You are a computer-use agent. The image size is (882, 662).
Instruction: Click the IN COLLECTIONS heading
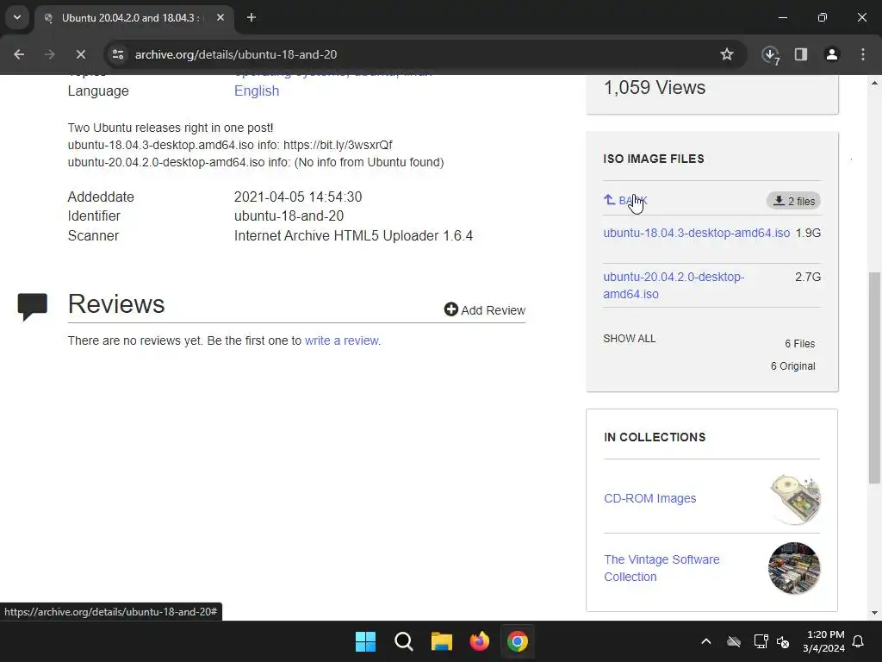[x=655, y=437]
